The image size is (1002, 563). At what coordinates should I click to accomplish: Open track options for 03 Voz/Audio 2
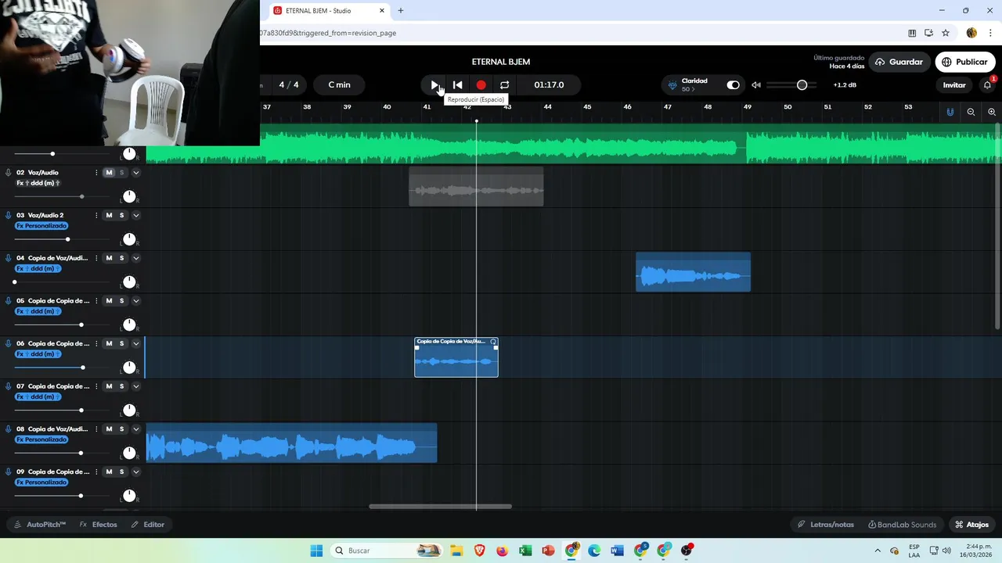pyautogui.click(x=96, y=215)
